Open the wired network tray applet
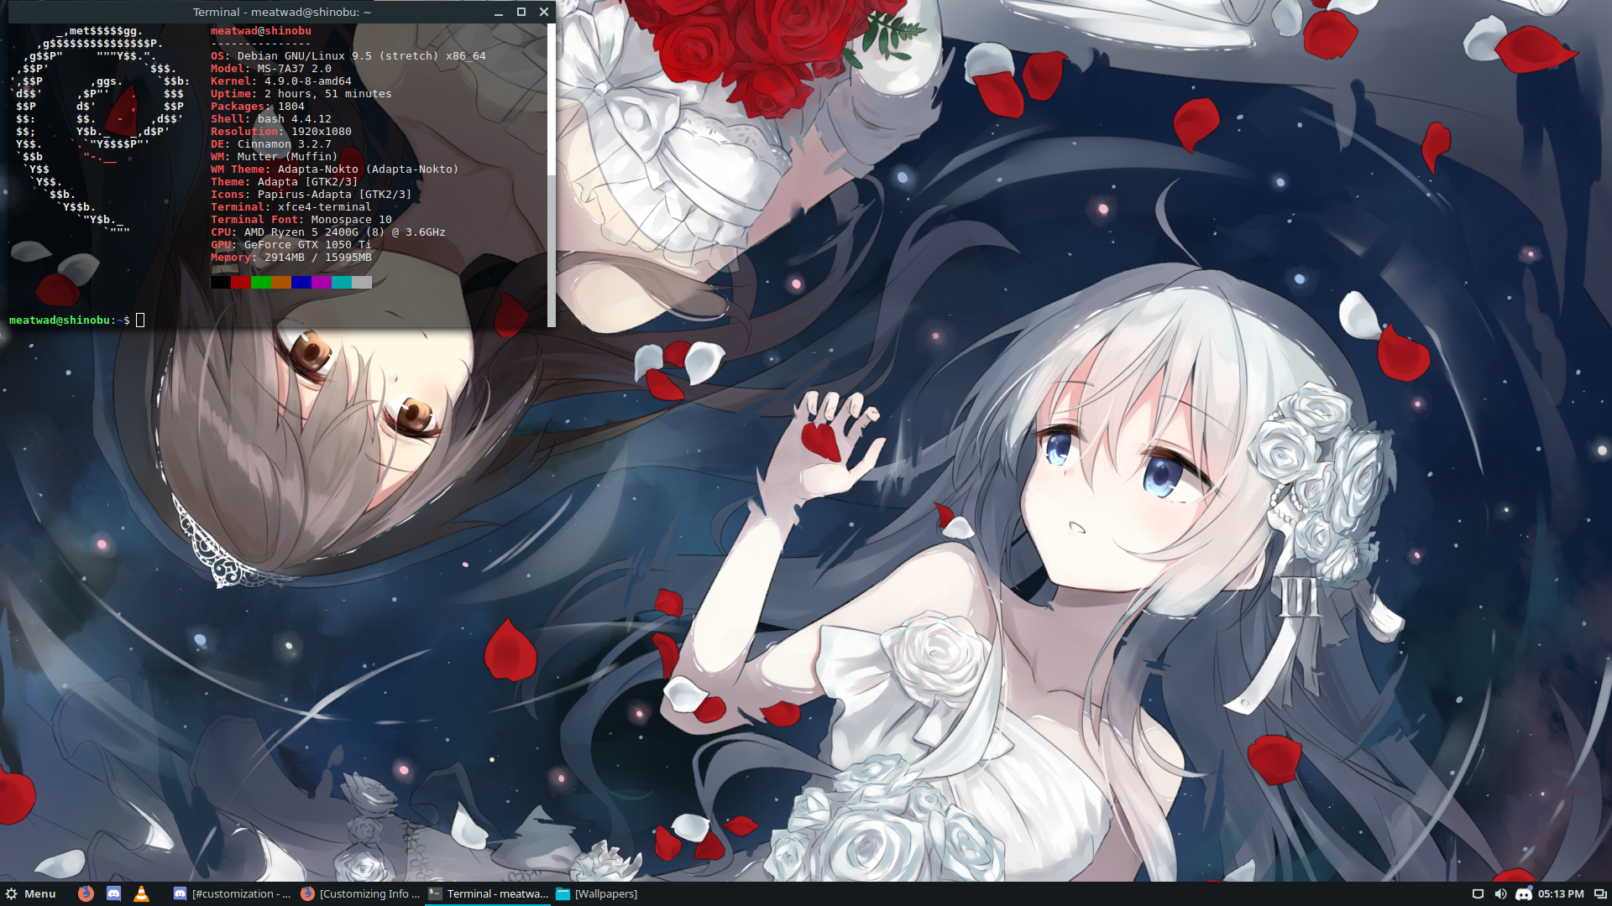This screenshot has width=1612, height=906. click(1478, 893)
